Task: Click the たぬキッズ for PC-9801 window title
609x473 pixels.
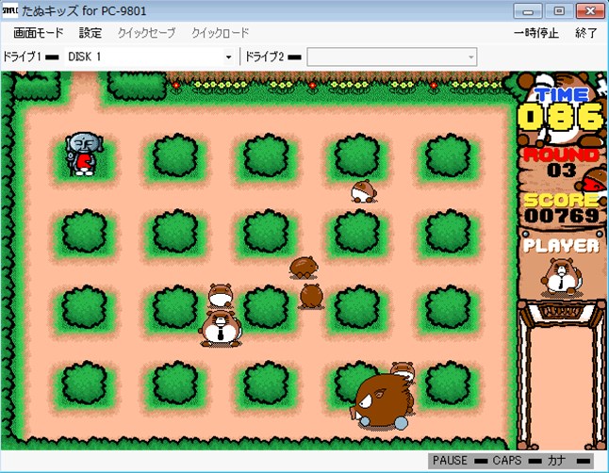Action: (x=84, y=11)
